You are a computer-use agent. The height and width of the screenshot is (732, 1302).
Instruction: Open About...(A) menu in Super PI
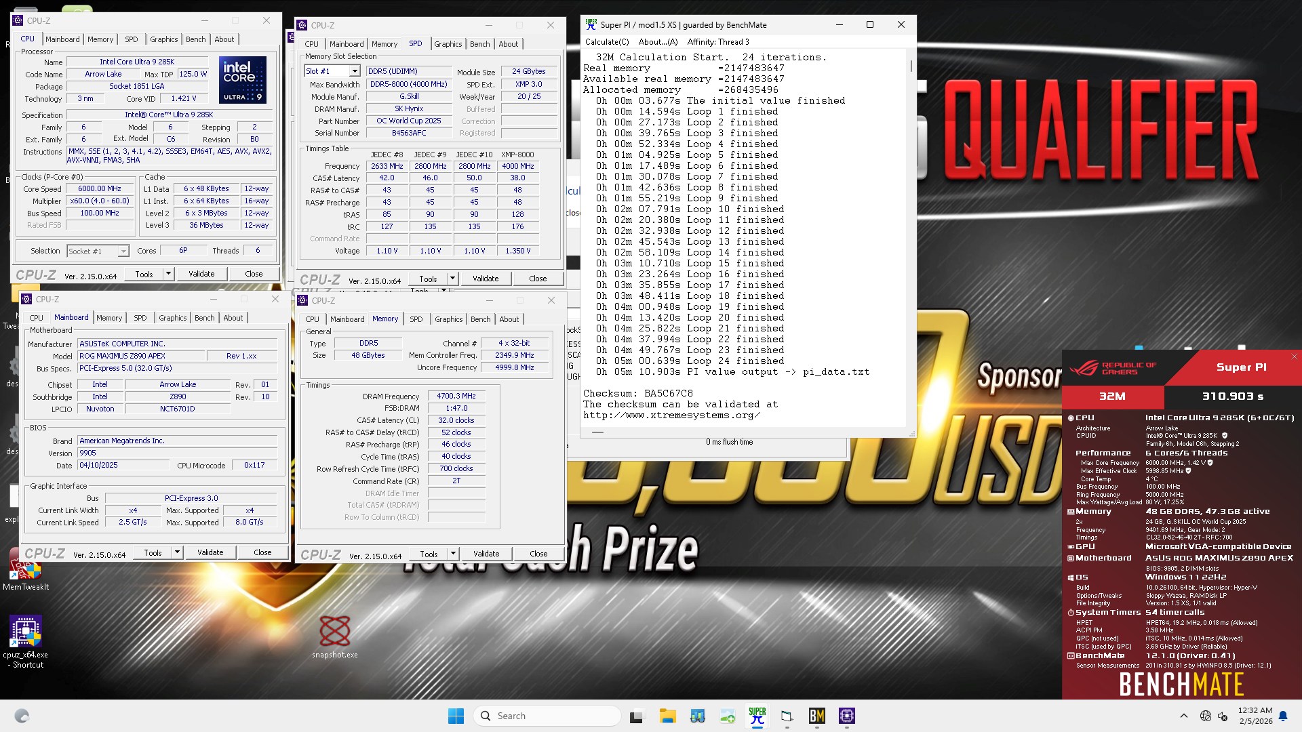(658, 42)
